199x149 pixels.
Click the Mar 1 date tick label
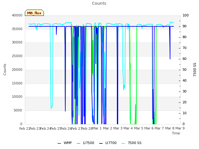[x=97, y=129]
